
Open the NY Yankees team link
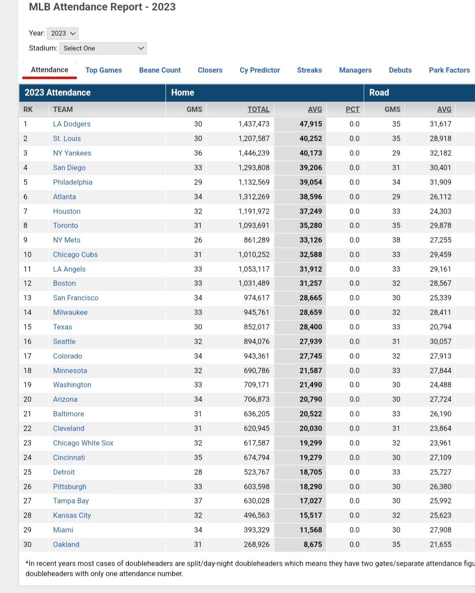[72, 153]
